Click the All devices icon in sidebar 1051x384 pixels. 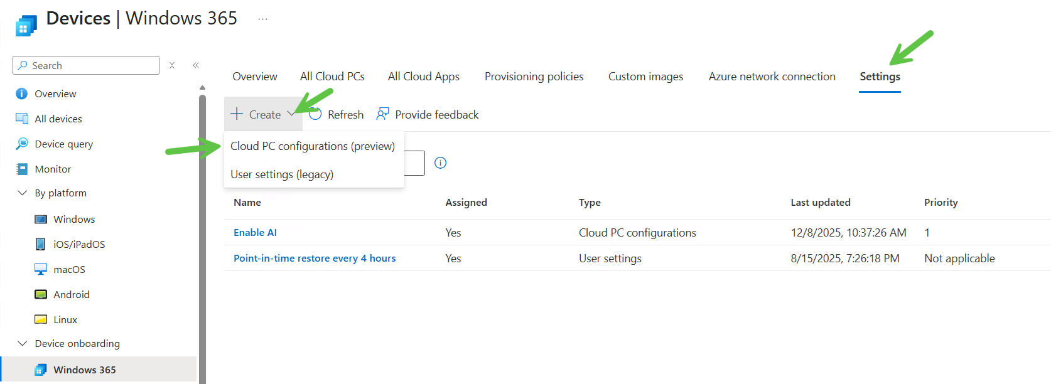click(22, 119)
